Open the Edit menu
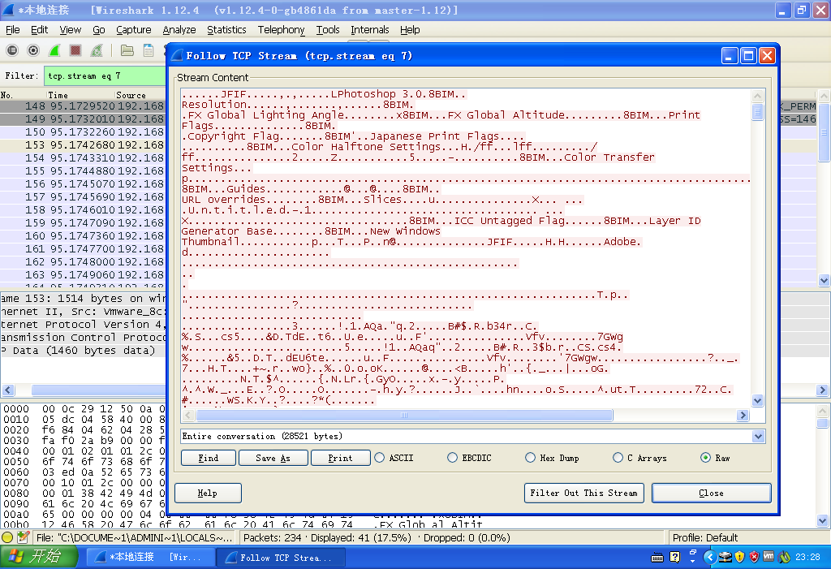This screenshot has height=569, width=831. 39,30
